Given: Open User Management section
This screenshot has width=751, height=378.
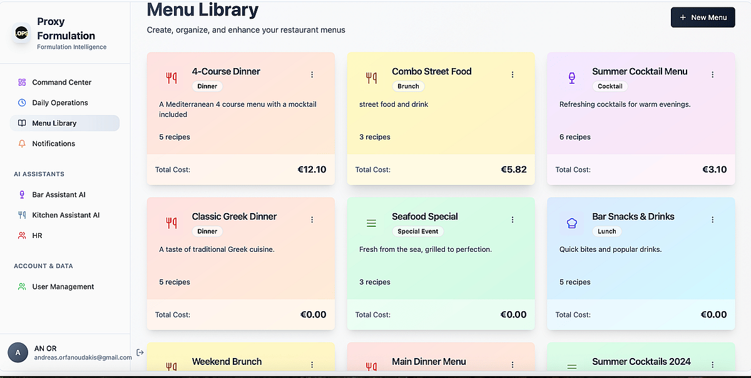Looking at the screenshot, I should (63, 287).
